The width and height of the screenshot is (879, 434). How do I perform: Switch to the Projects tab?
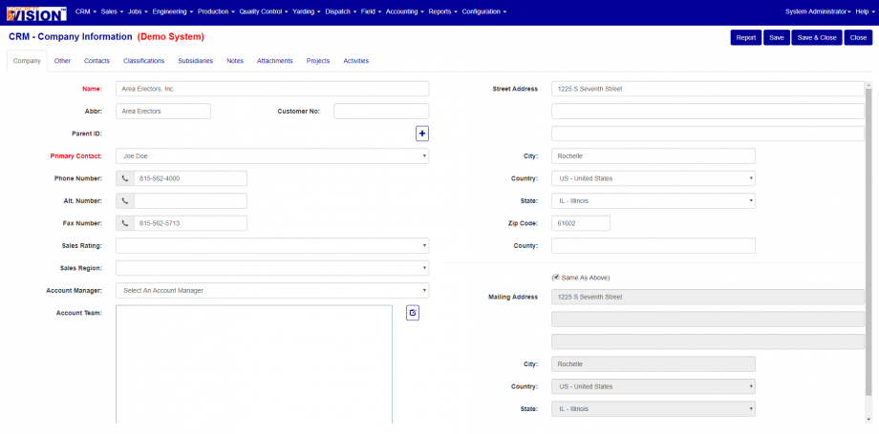[x=318, y=61]
